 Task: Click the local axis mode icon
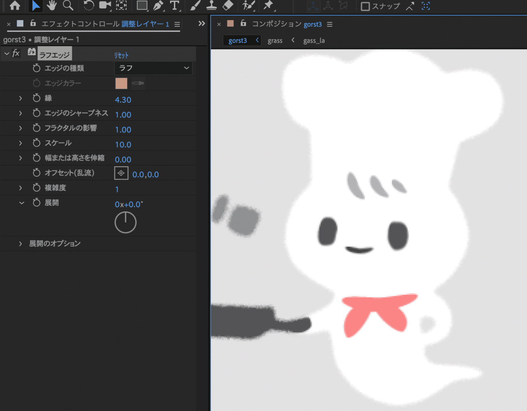coord(313,6)
